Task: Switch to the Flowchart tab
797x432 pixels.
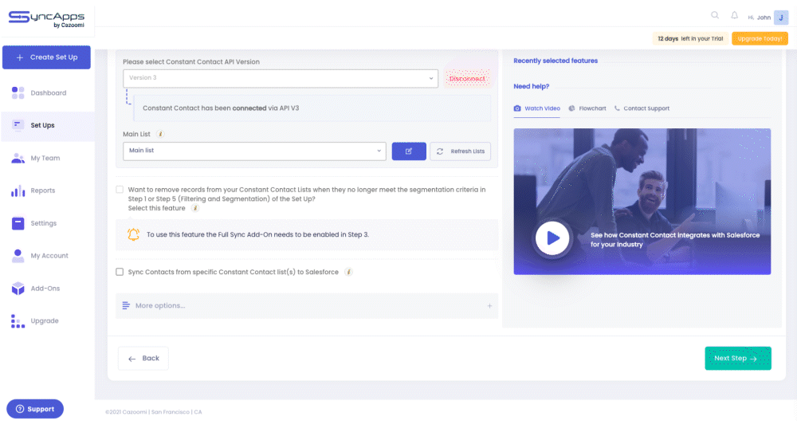Action: pos(587,108)
